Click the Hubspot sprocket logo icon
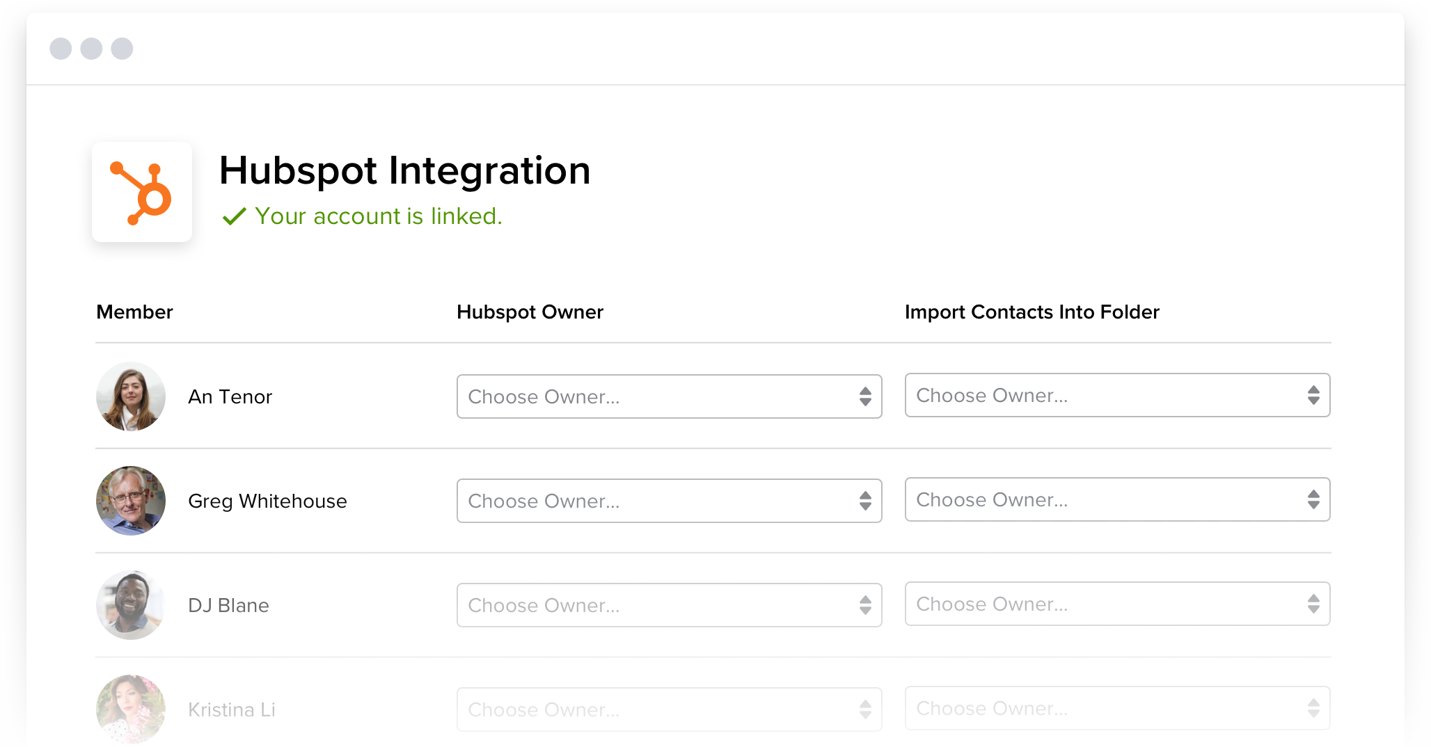The image size is (1431, 747). tap(141, 193)
